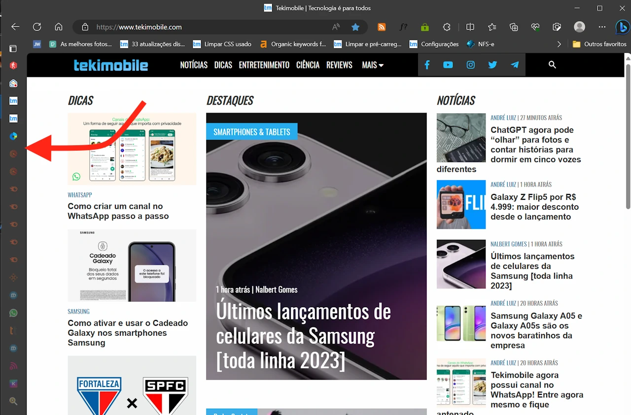This screenshot has height=415, width=631.
Task: Open the user profile avatar
Action: [580, 27]
